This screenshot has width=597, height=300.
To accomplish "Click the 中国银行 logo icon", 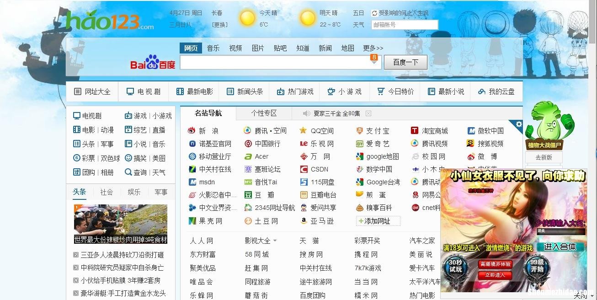I will tap(248, 144).
